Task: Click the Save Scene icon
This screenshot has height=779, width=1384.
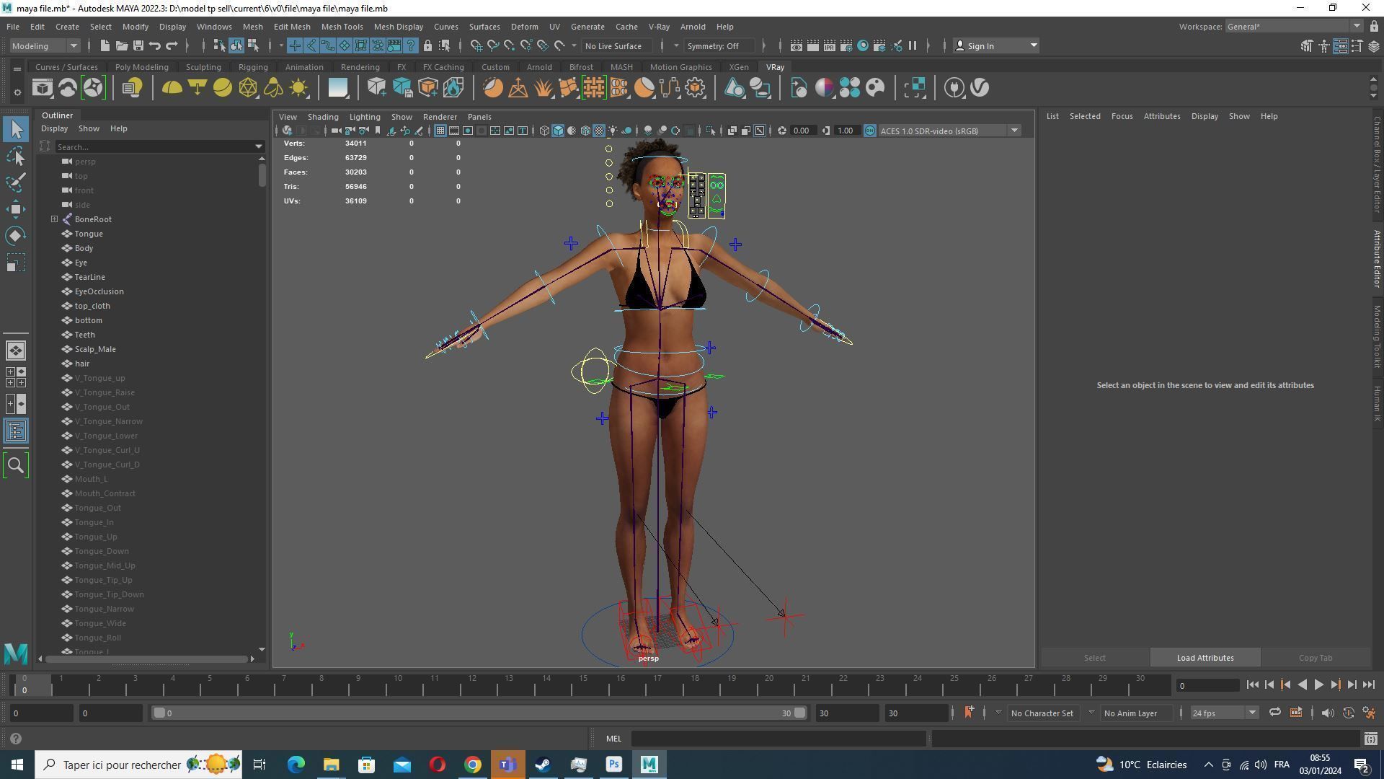Action: point(138,46)
